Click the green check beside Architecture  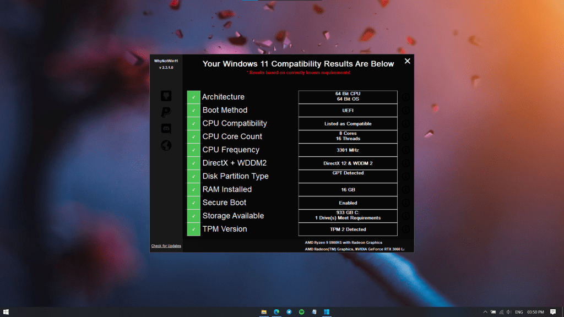[x=193, y=97]
